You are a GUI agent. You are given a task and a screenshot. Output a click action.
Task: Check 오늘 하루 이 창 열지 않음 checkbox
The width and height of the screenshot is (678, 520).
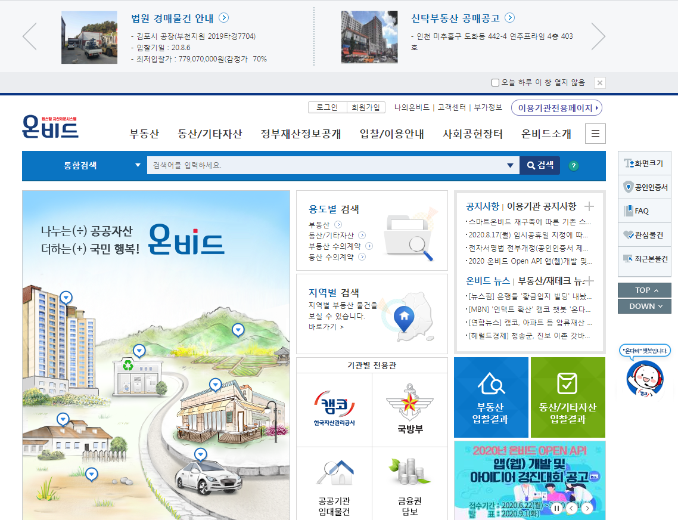tap(496, 82)
